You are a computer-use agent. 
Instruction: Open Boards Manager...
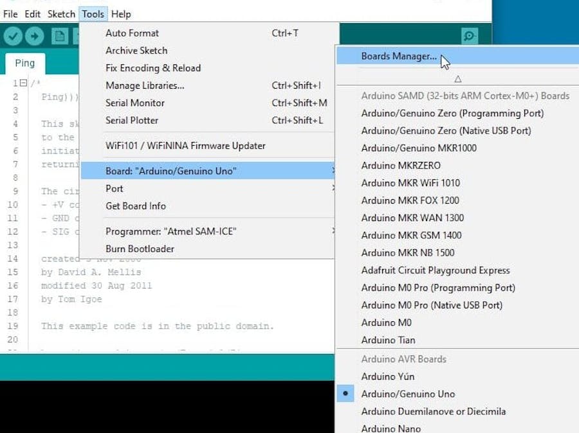(x=458, y=56)
